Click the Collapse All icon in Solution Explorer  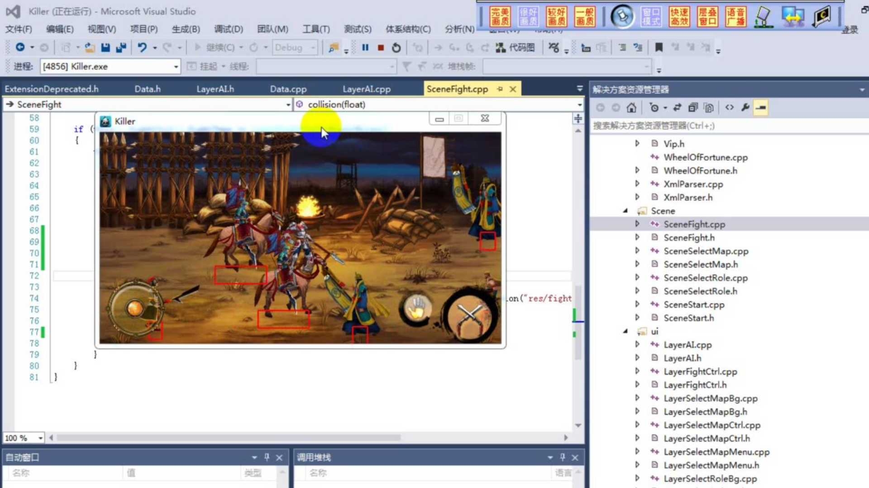pyautogui.click(x=693, y=108)
